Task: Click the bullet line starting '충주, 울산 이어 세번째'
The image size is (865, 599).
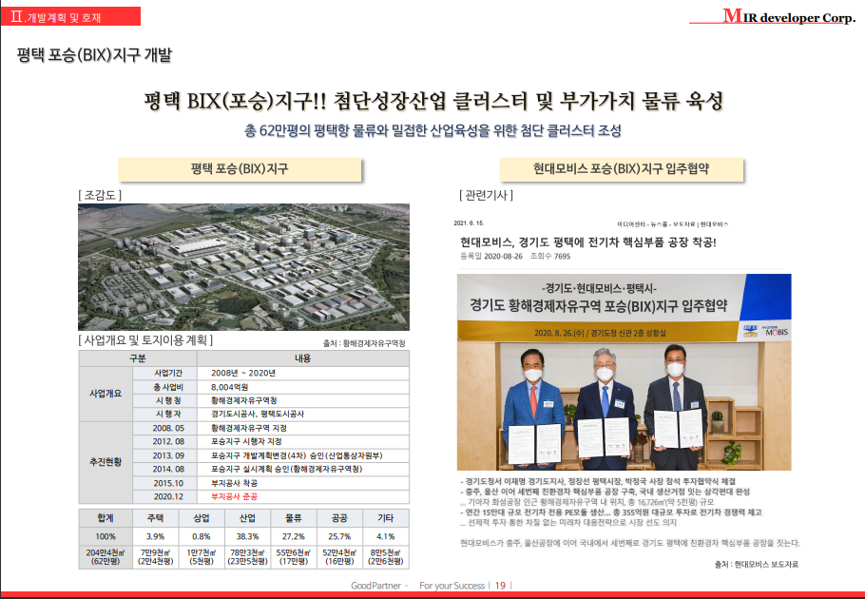Action: [x=605, y=492]
